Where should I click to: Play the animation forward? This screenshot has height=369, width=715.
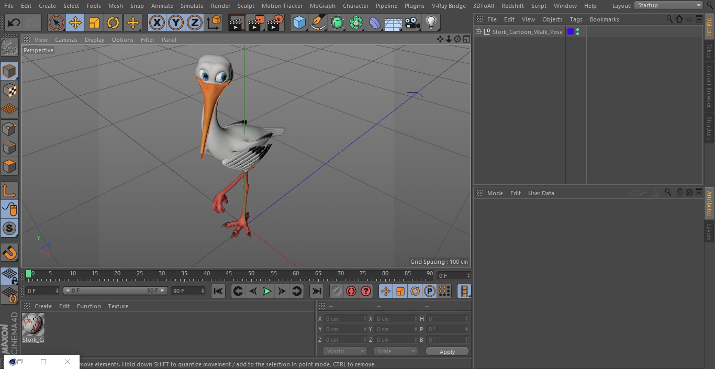tap(267, 291)
